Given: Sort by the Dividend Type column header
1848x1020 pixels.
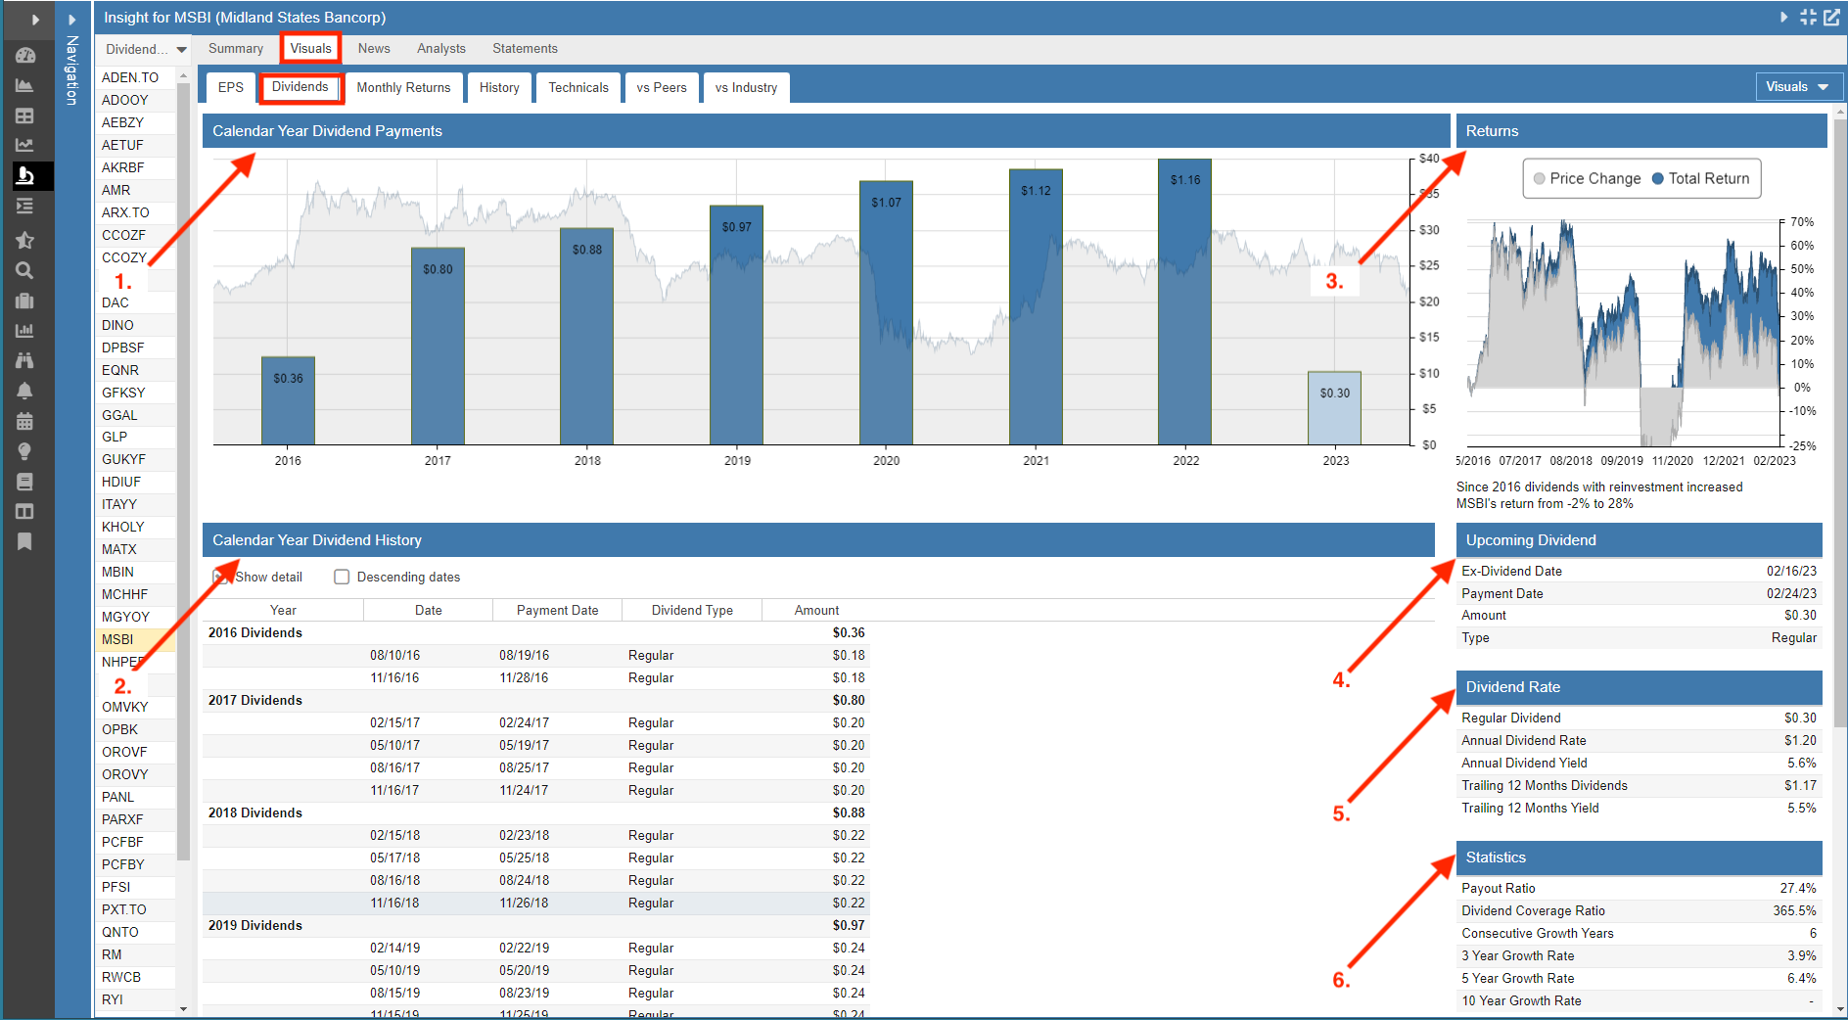Looking at the screenshot, I should (x=692, y=610).
